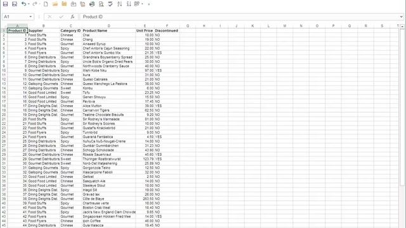Select the cell containing Chef Anton's Cajun Seasoning
The image size is (406, 228).
pyautogui.click(x=108, y=48)
